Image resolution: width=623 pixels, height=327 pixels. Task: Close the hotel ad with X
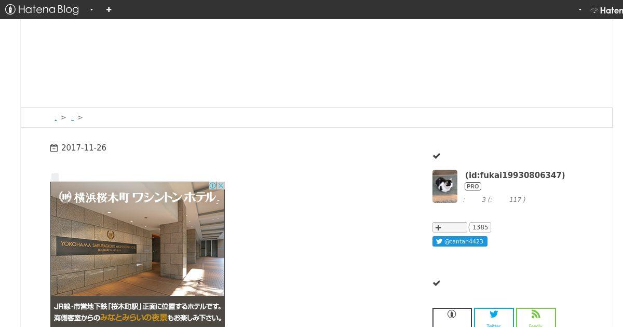pyautogui.click(x=221, y=185)
